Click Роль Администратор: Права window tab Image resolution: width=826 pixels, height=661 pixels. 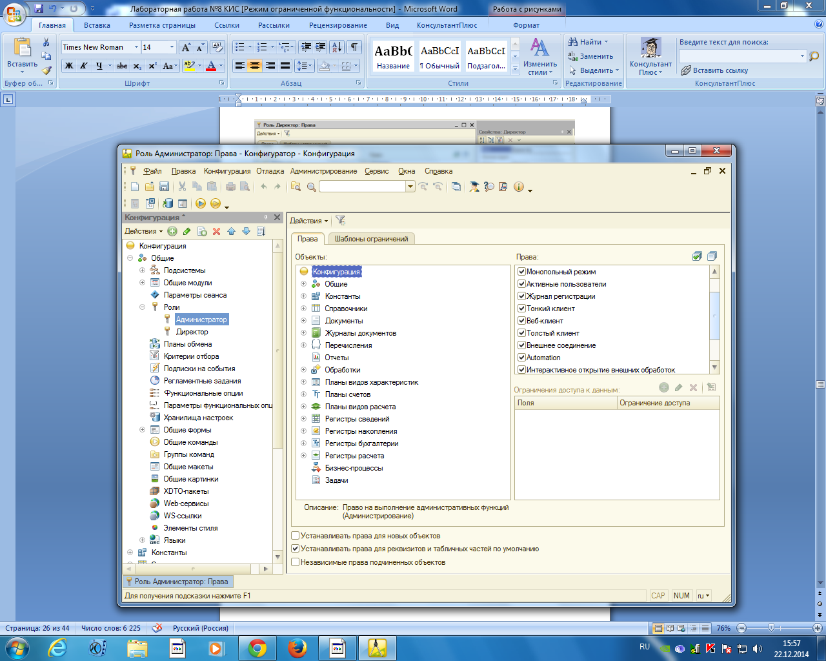tap(177, 582)
